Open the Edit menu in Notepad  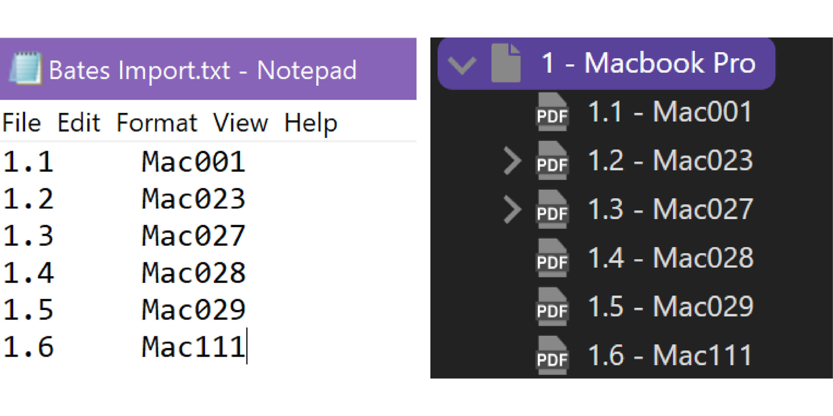tap(79, 123)
